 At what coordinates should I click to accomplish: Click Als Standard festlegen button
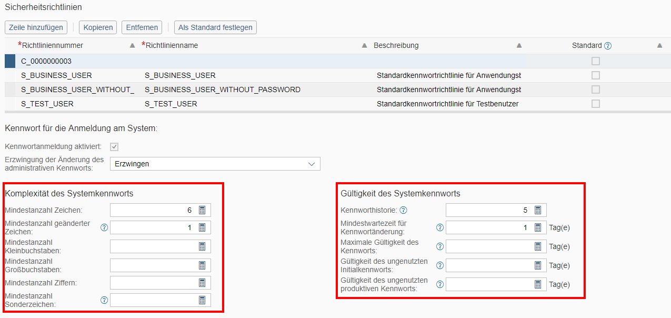[x=215, y=27]
